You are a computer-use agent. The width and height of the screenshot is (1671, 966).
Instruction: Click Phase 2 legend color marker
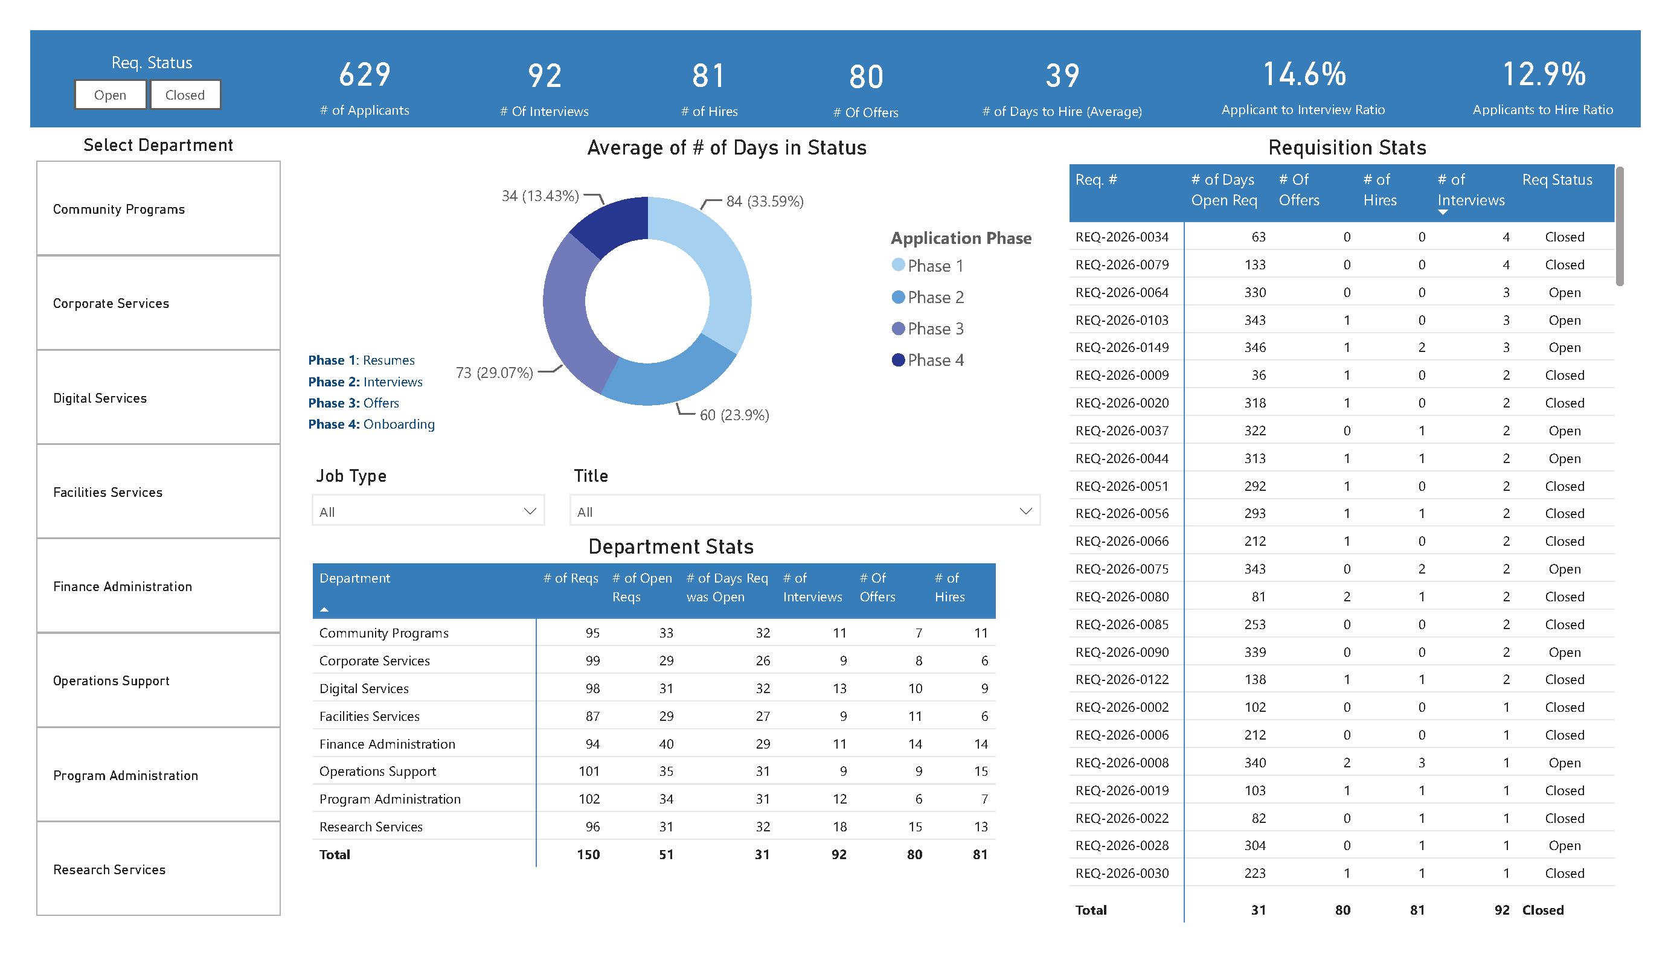coord(899,297)
